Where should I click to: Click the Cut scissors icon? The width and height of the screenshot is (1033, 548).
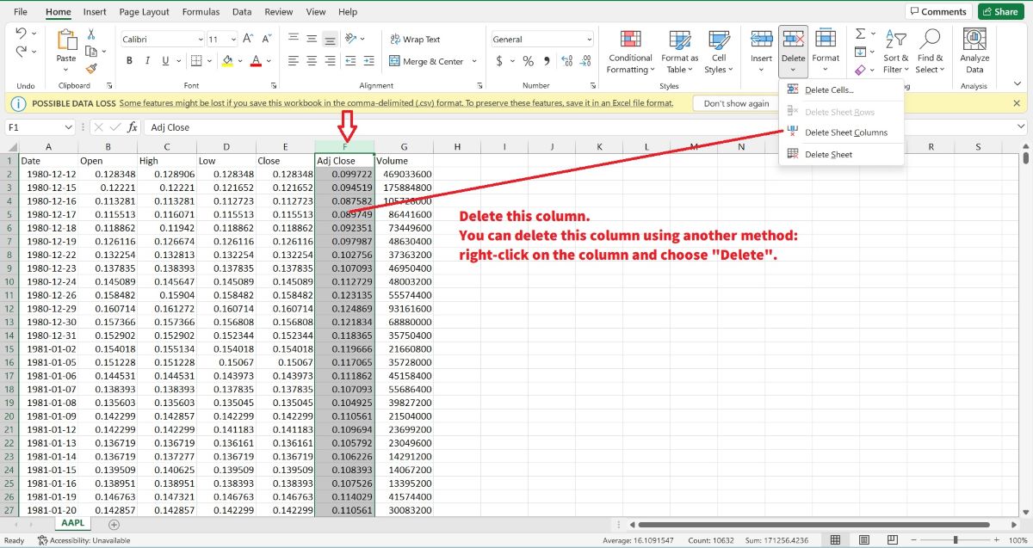point(91,34)
